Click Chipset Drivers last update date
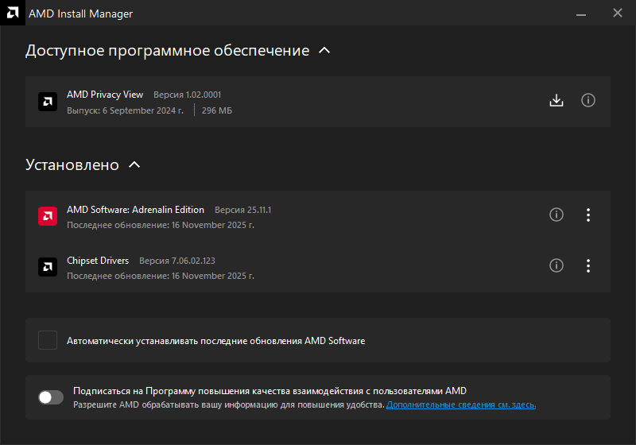This screenshot has height=445, width=636. [x=161, y=276]
